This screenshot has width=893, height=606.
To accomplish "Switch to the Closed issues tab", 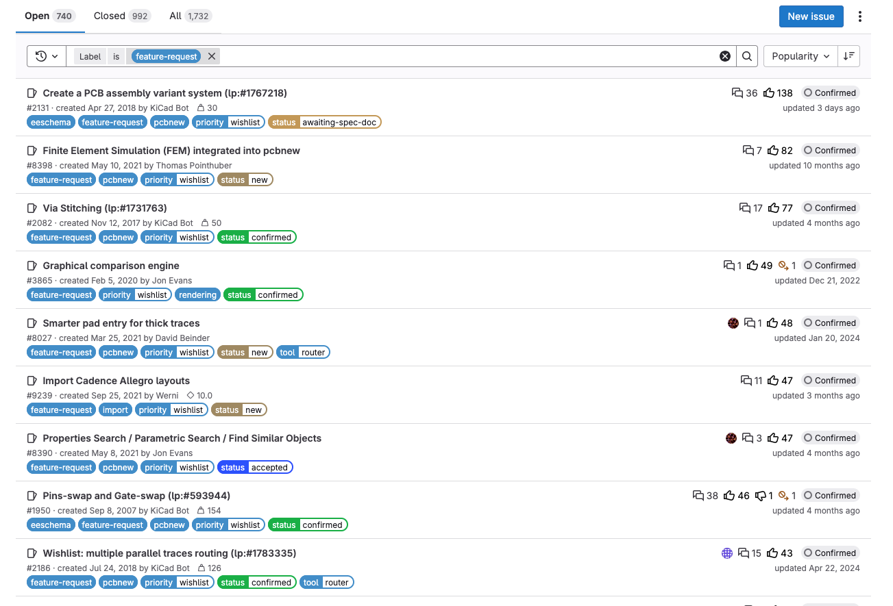I will pos(122,16).
